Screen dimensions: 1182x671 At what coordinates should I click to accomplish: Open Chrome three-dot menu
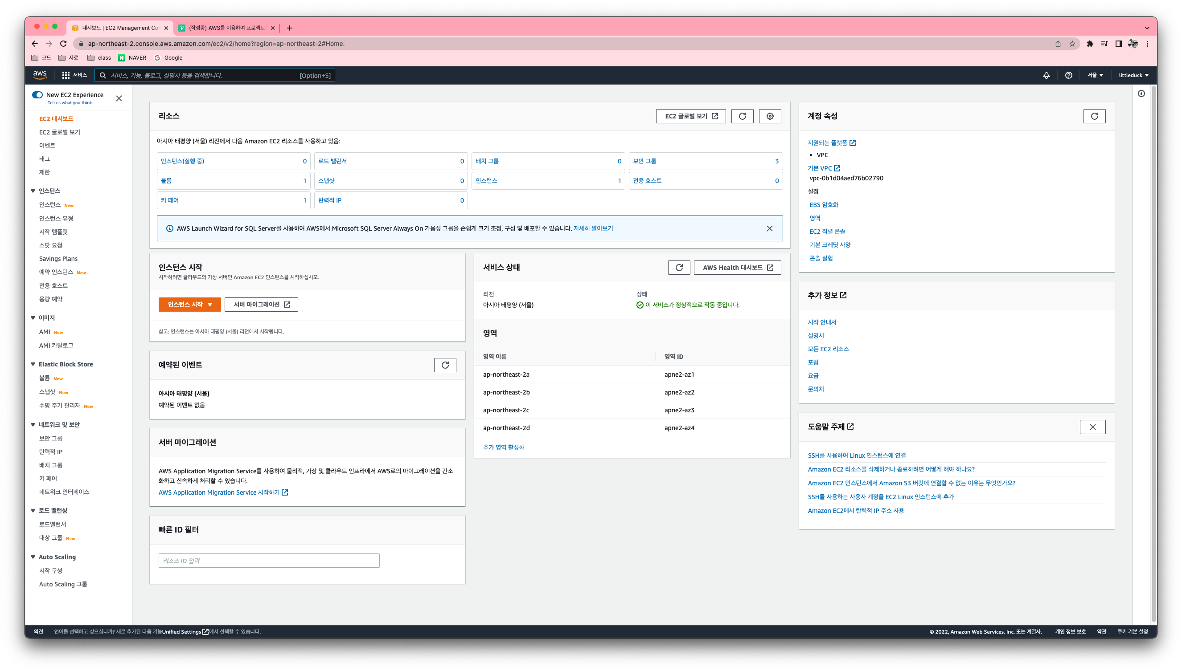pos(1147,43)
